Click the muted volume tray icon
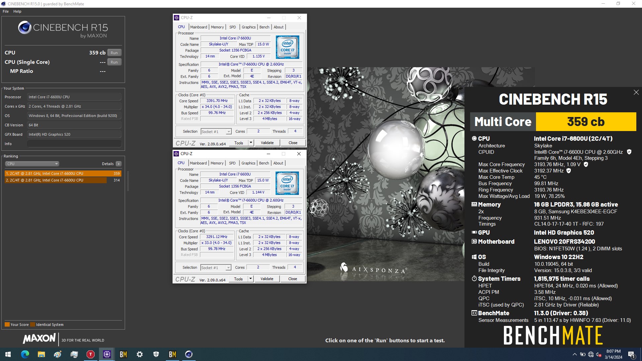The width and height of the screenshot is (642, 361). point(599,354)
